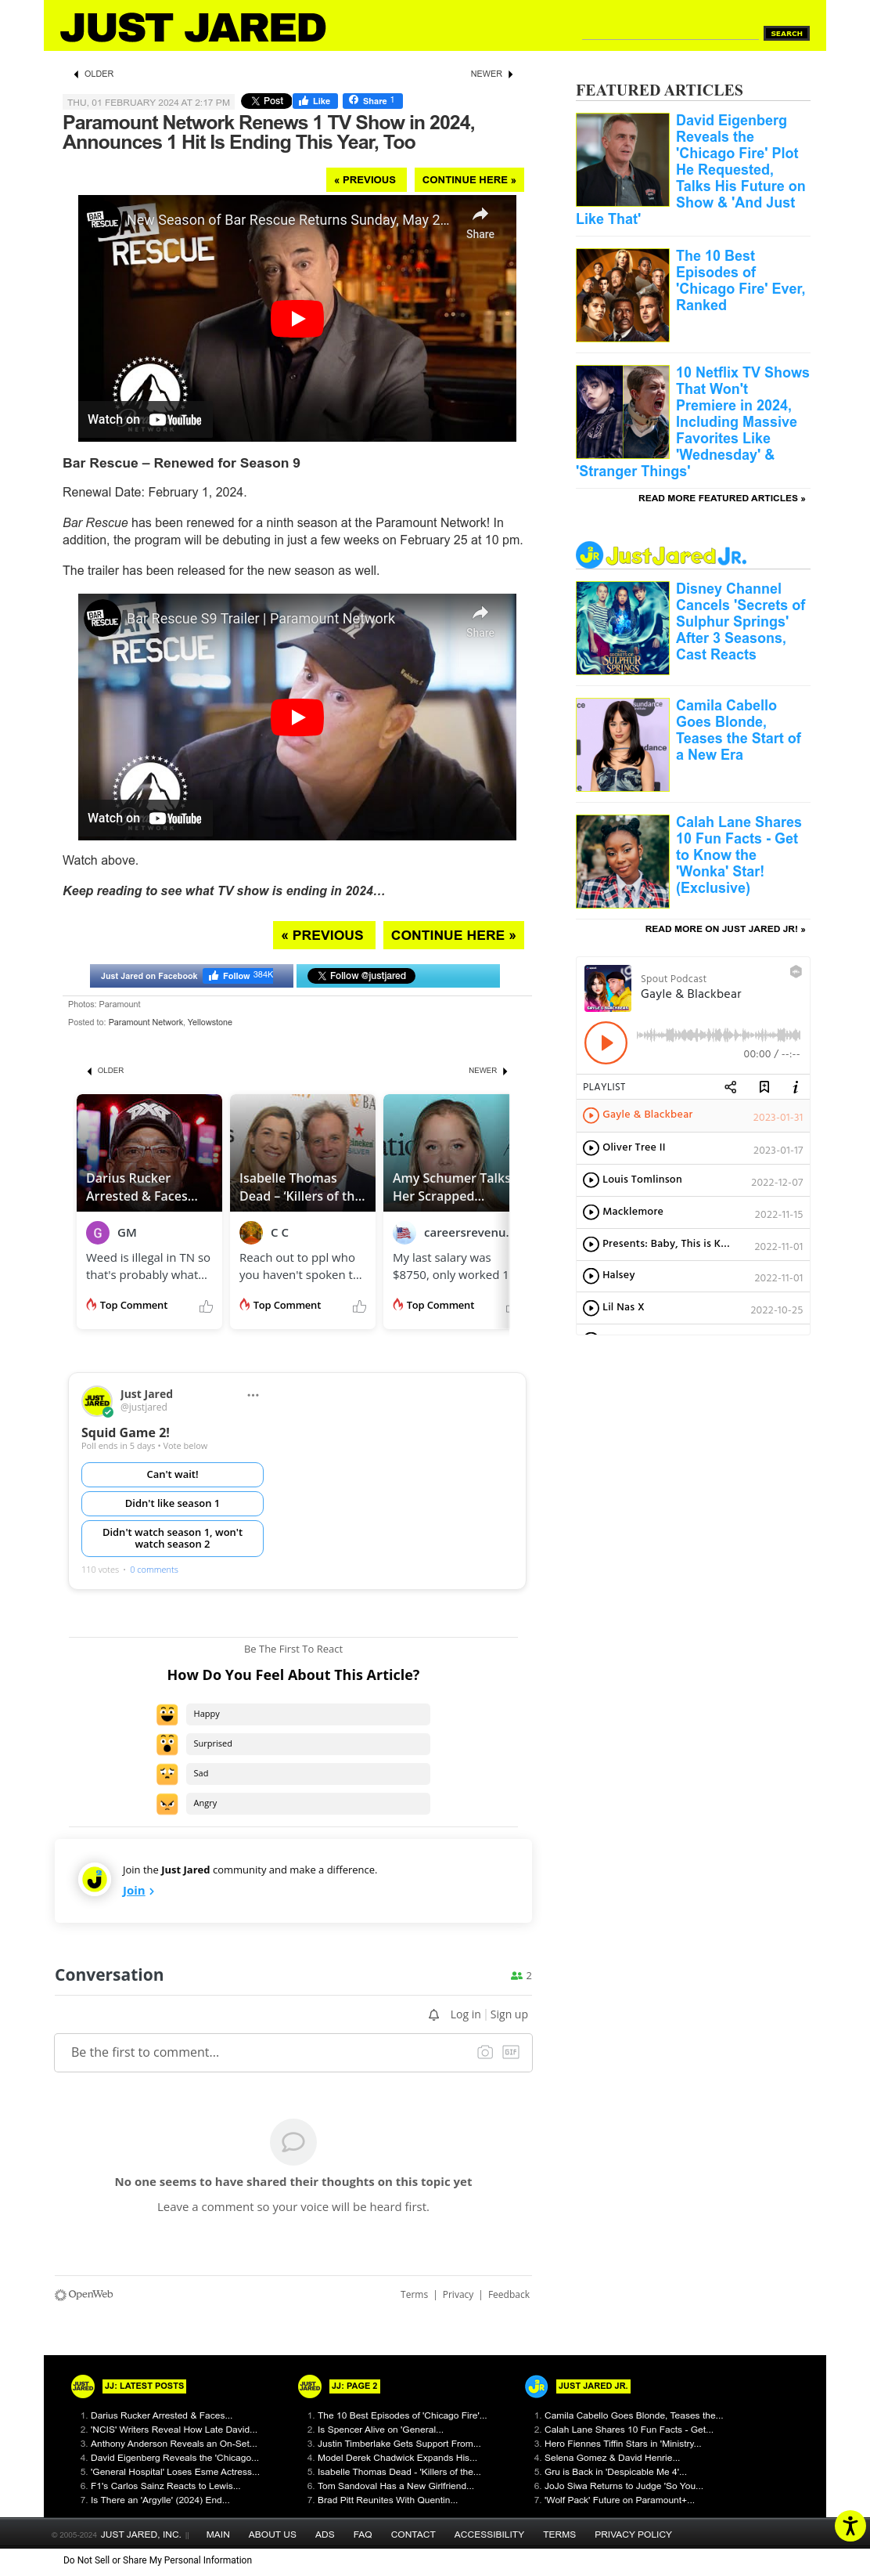This screenshot has height=2576, width=870.
Task: Click the large « PREVIOUS button below article
Action: [324, 935]
